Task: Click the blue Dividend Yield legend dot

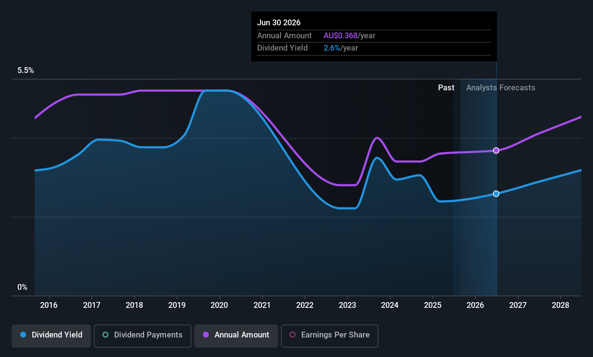Action: (23, 335)
